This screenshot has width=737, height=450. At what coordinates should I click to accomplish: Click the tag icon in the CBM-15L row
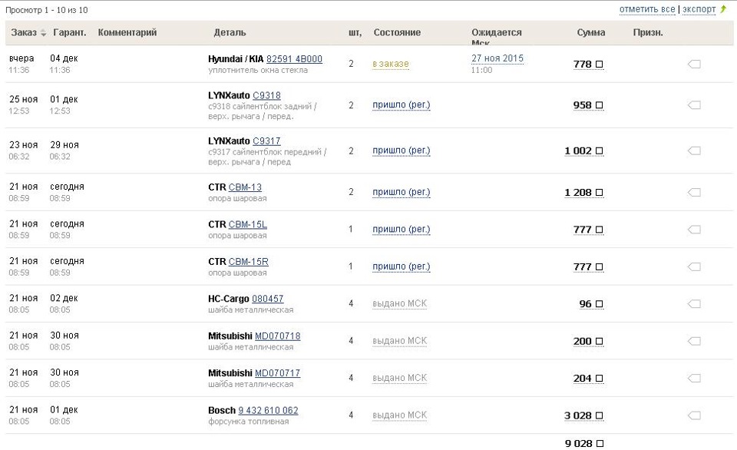[x=694, y=230]
